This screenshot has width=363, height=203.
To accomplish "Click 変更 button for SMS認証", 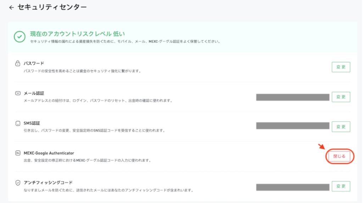I will click(x=341, y=127).
